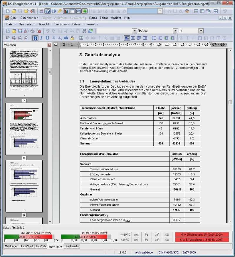Open the Format dropdown in the editor bar
This screenshot has height=257, width=235.
tap(91, 24)
